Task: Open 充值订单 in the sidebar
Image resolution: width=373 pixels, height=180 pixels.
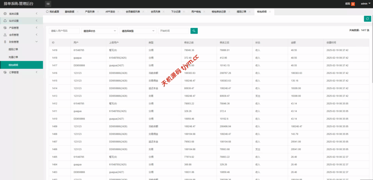Action: tap(13, 57)
